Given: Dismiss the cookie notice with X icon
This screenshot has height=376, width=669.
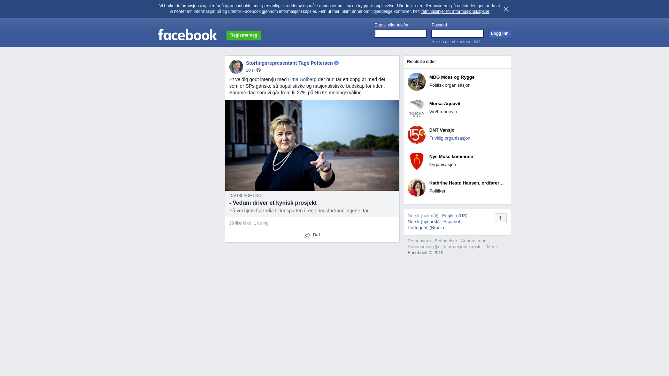Looking at the screenshot, I should point(506,9).
